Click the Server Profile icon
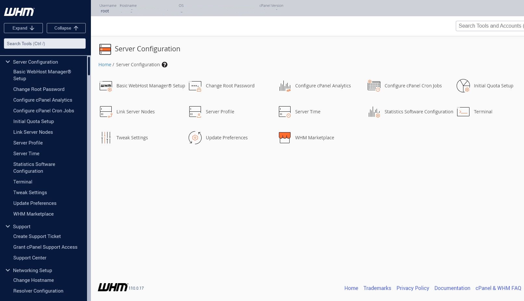524x301 pixels. tap(195, 112)
